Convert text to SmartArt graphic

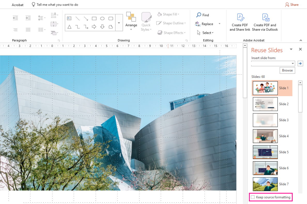point(54,33)
